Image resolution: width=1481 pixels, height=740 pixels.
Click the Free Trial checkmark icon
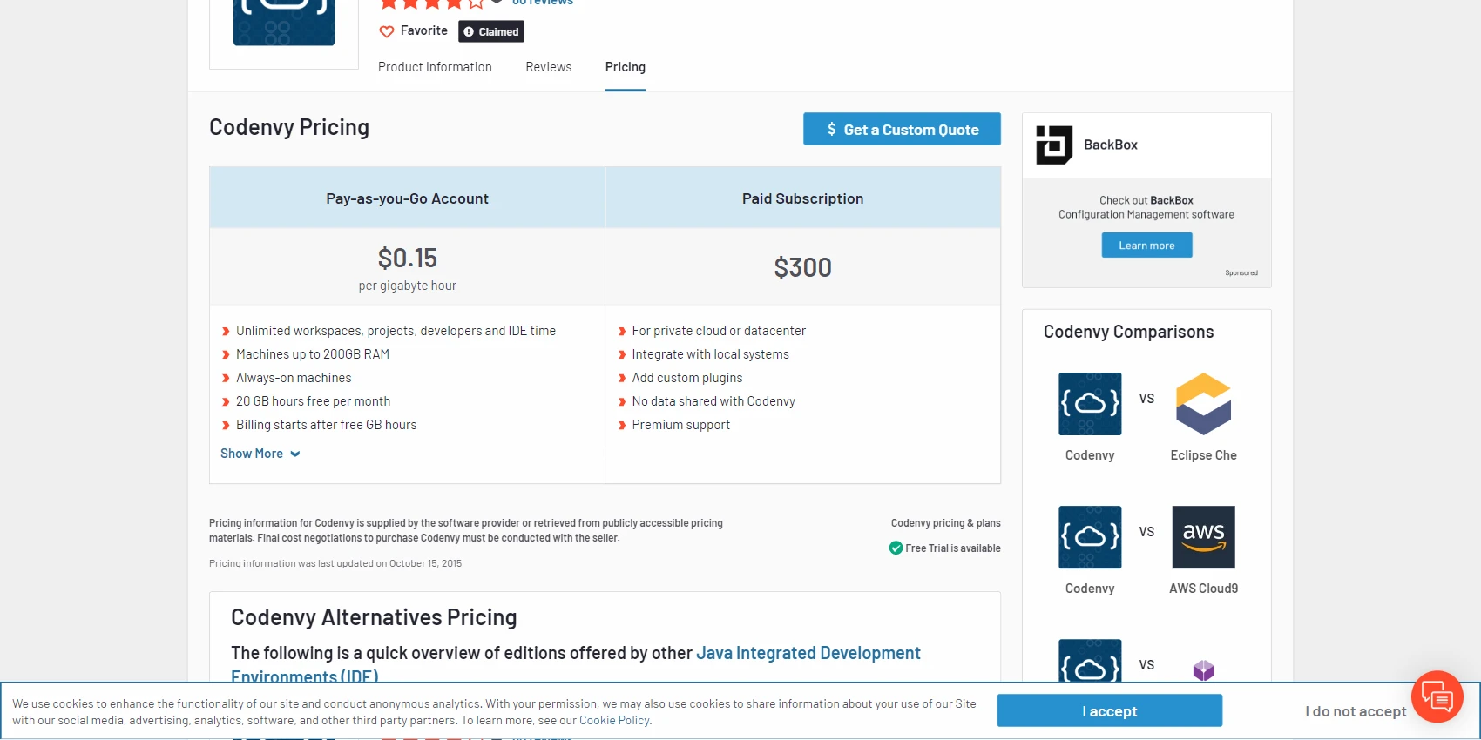(x=896, y=548)
